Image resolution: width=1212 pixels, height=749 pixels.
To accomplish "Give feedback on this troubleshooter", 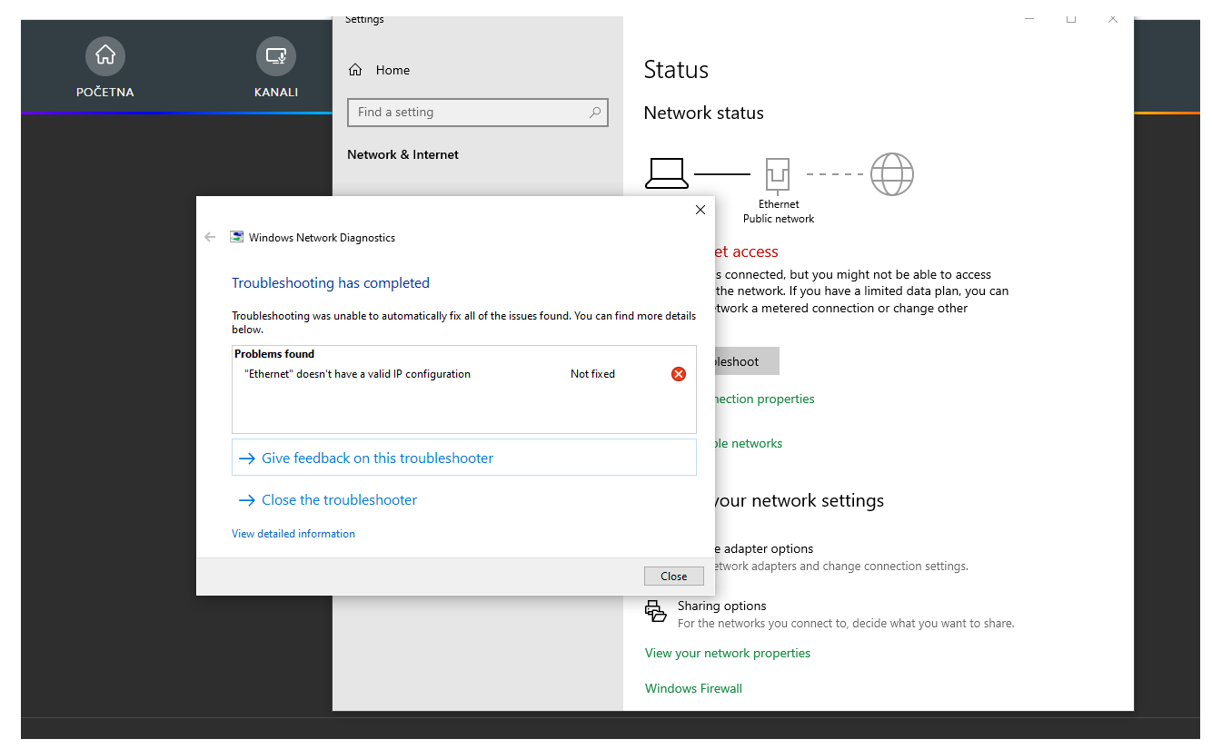I will point(464,458).
